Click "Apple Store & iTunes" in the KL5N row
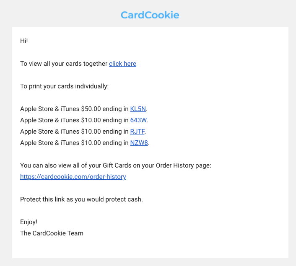This screenshot has width=296, height=266. tap(49, 109)
